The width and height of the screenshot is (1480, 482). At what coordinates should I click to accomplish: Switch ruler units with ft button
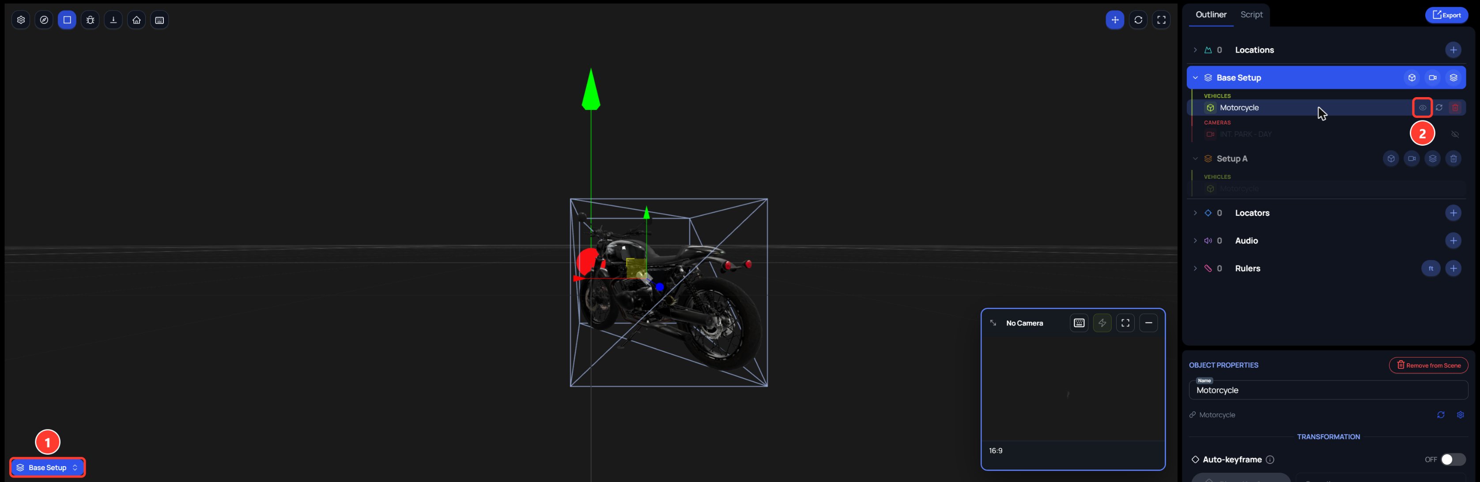1431,268
